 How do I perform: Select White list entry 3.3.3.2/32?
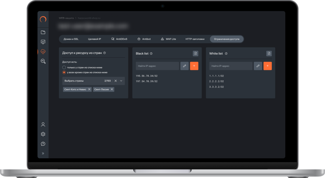pyautogui.click(x=216, y=87)
